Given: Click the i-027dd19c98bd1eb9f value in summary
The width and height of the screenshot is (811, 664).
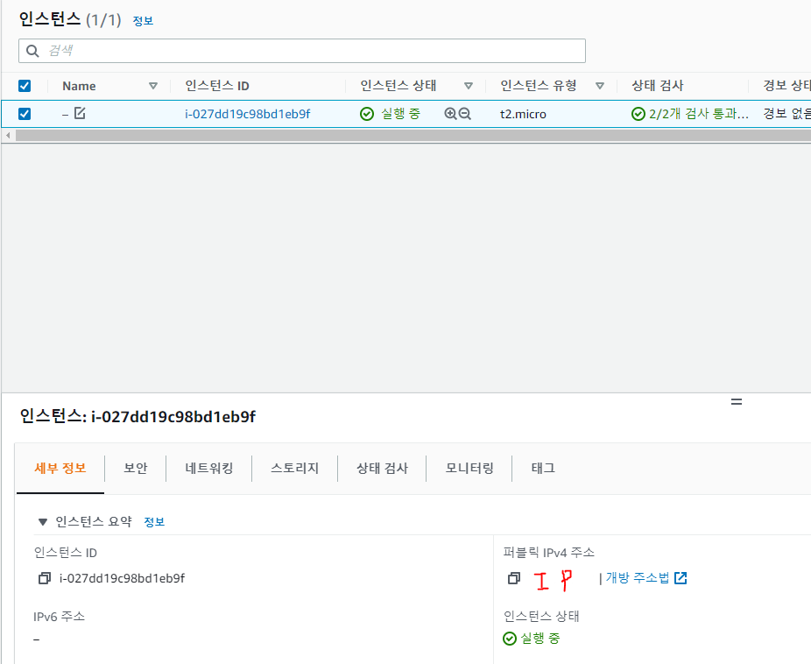Looking at the screenshot, I should (x=122, y=578).
